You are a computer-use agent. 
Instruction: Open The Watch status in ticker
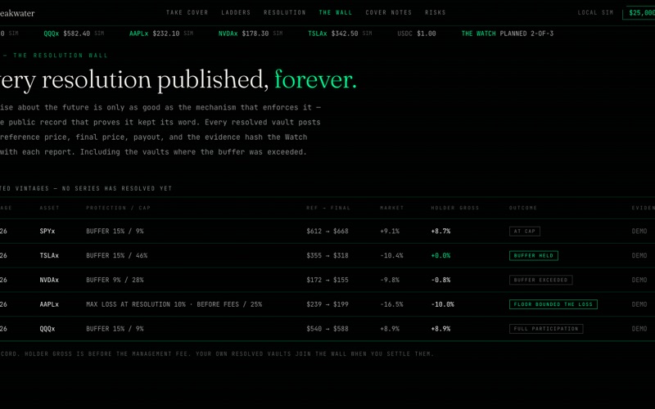click(x=507, y=34)
